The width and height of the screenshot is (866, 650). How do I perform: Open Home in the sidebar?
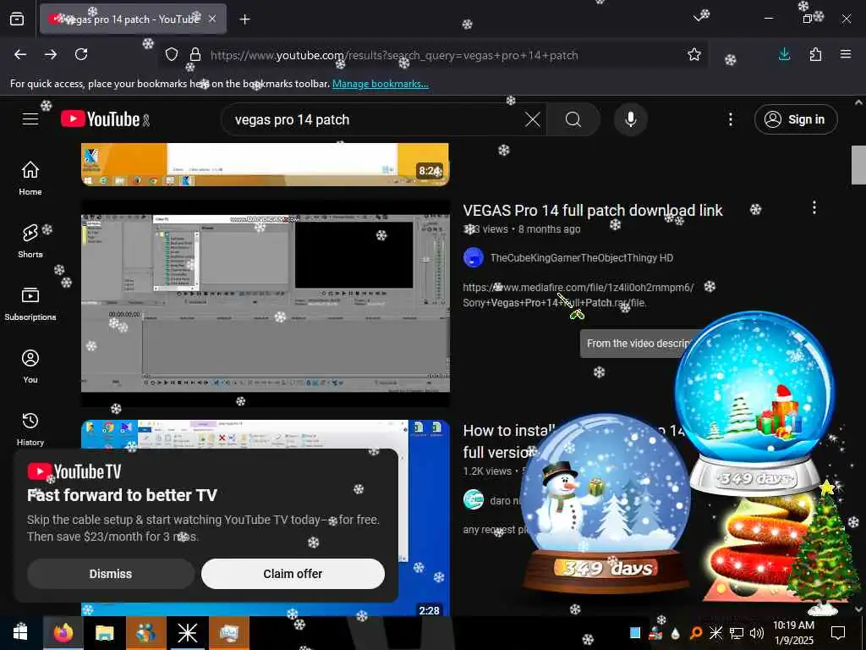pyautogui.click(x=30, y=178)
